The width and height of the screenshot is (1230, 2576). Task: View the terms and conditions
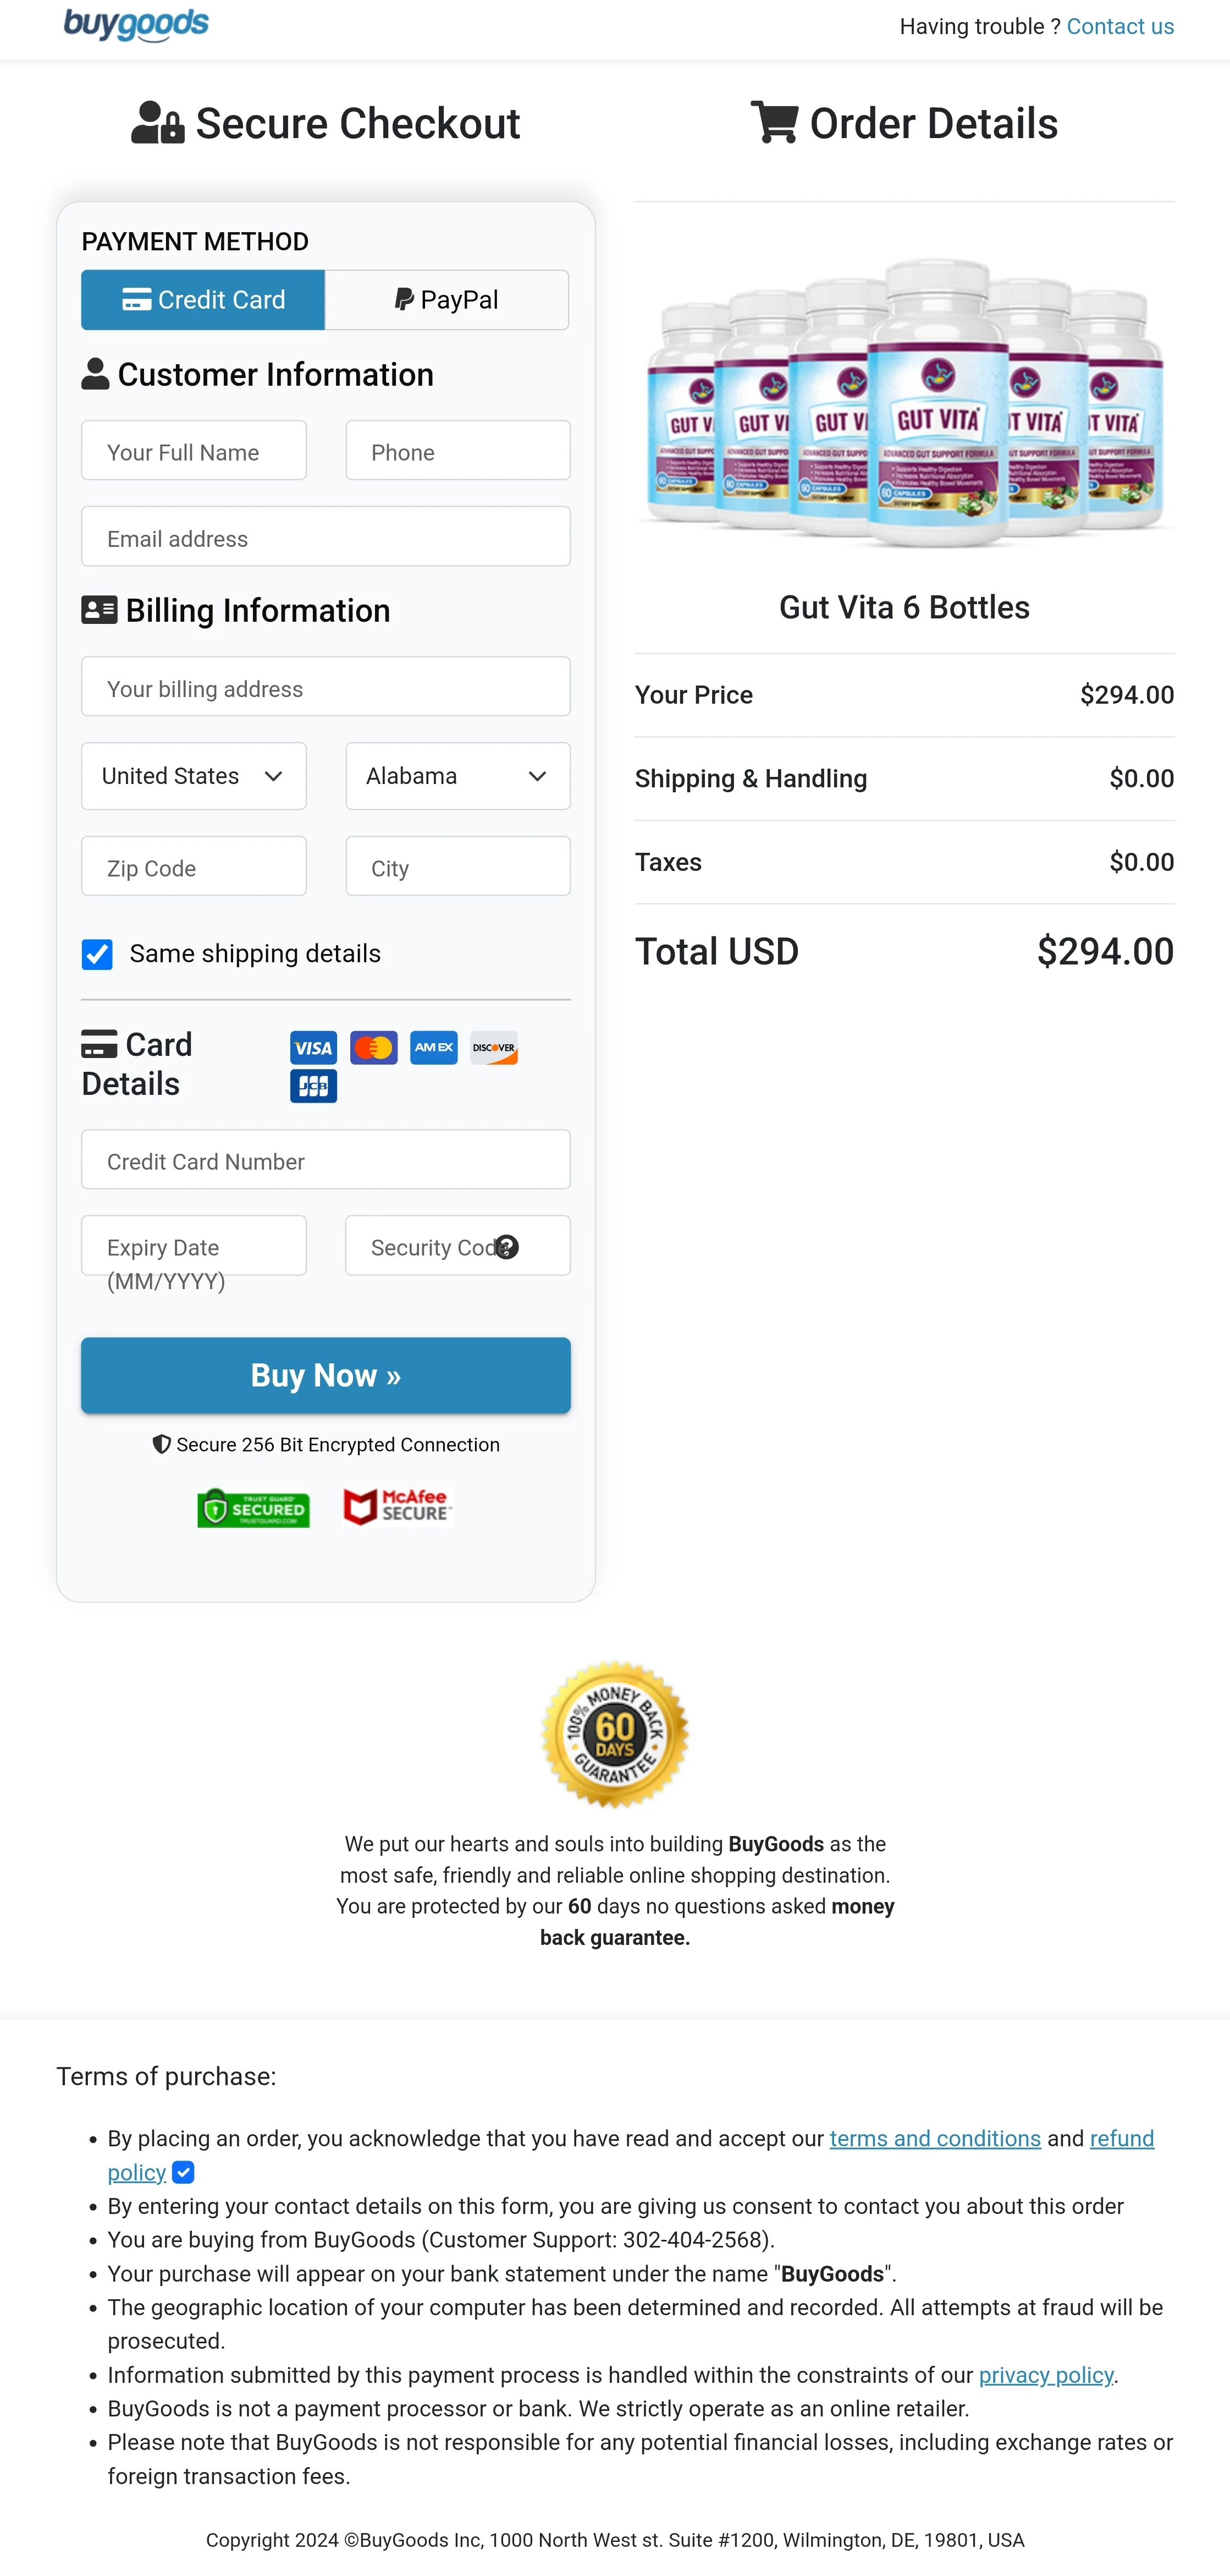934,2138
